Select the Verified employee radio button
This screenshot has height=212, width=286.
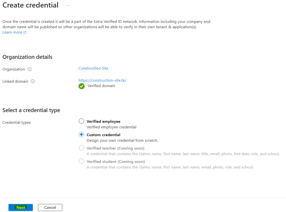pyautogui.click(x=81, y=121)
